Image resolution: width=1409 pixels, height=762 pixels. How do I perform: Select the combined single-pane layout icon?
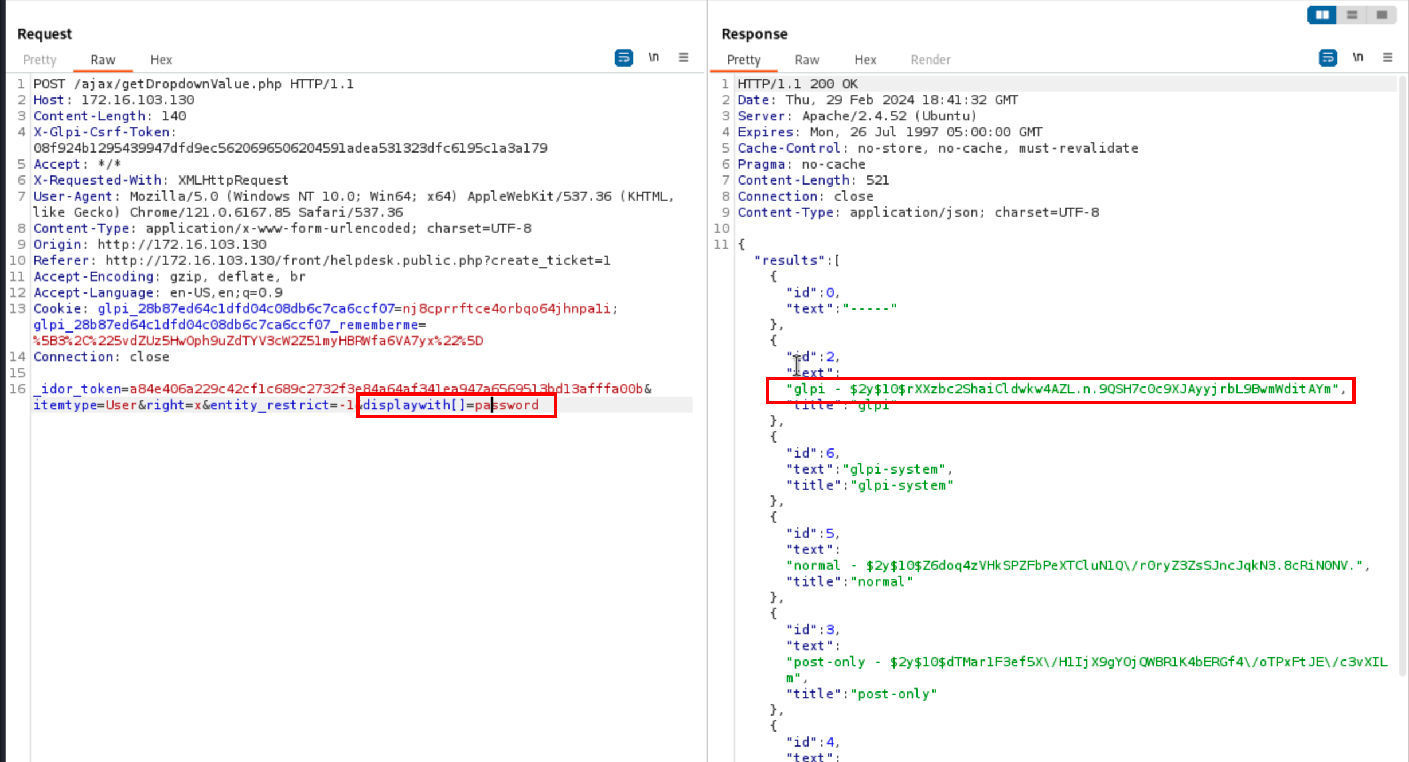[x=1381, y=15]
